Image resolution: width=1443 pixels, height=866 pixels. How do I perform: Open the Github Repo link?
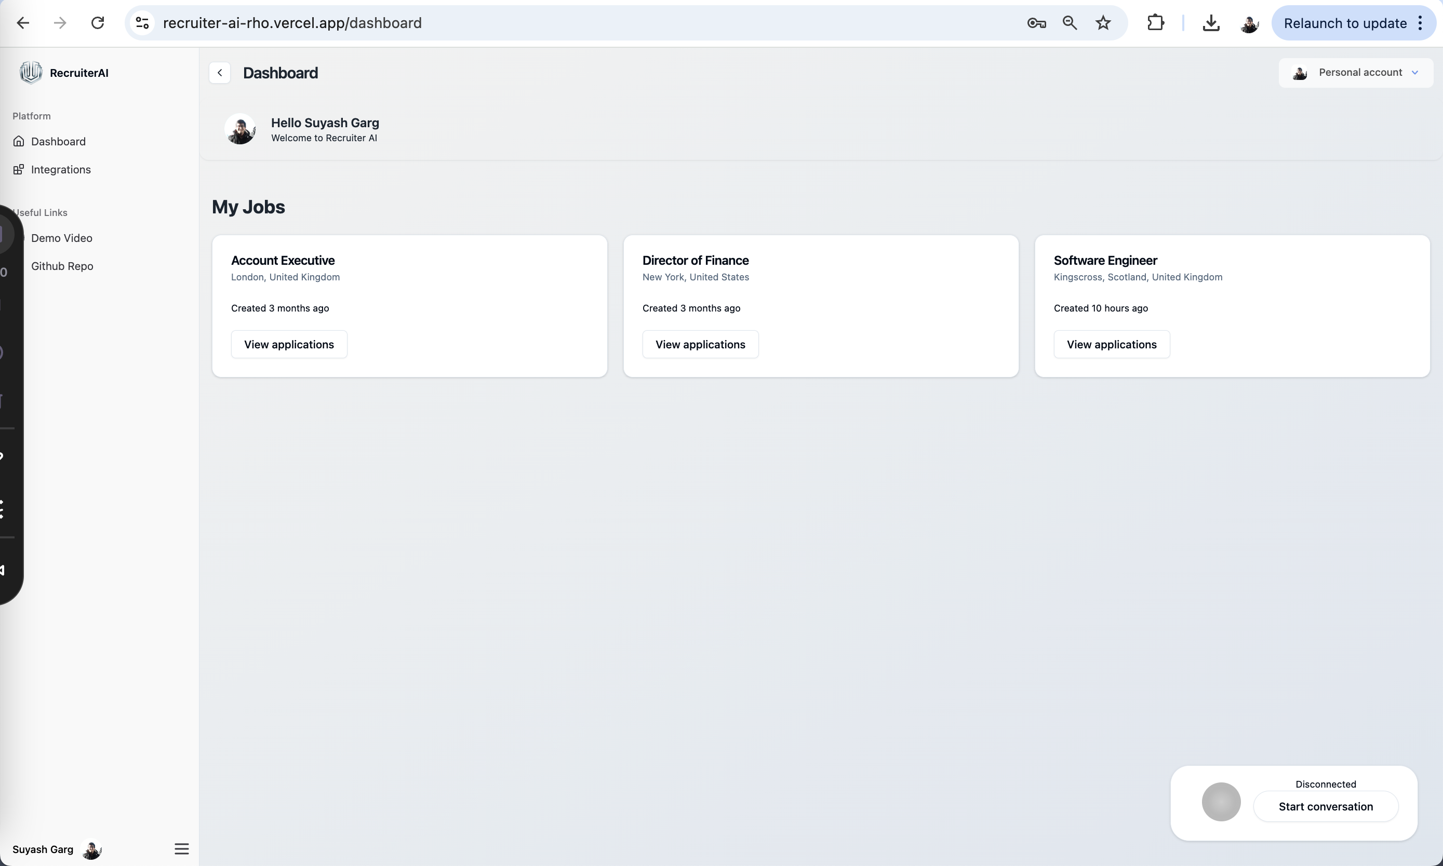[62, 266]
